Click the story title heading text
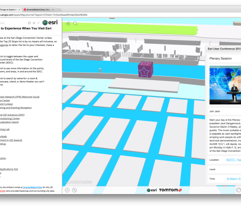 26,28
